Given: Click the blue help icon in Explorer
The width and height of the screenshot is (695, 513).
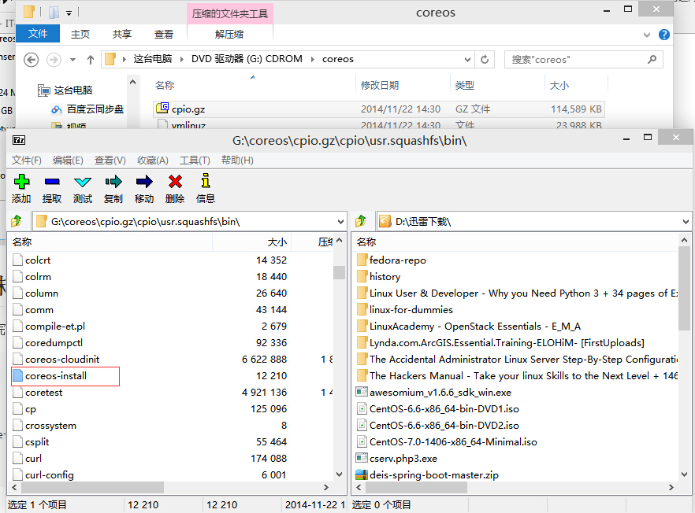Looking at the screenshot, I should (x=664, y=35).
